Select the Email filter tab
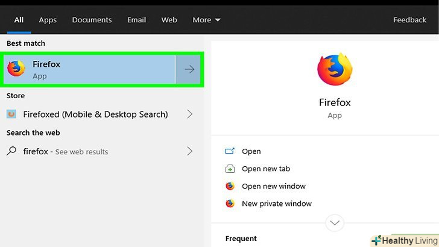 136,20
